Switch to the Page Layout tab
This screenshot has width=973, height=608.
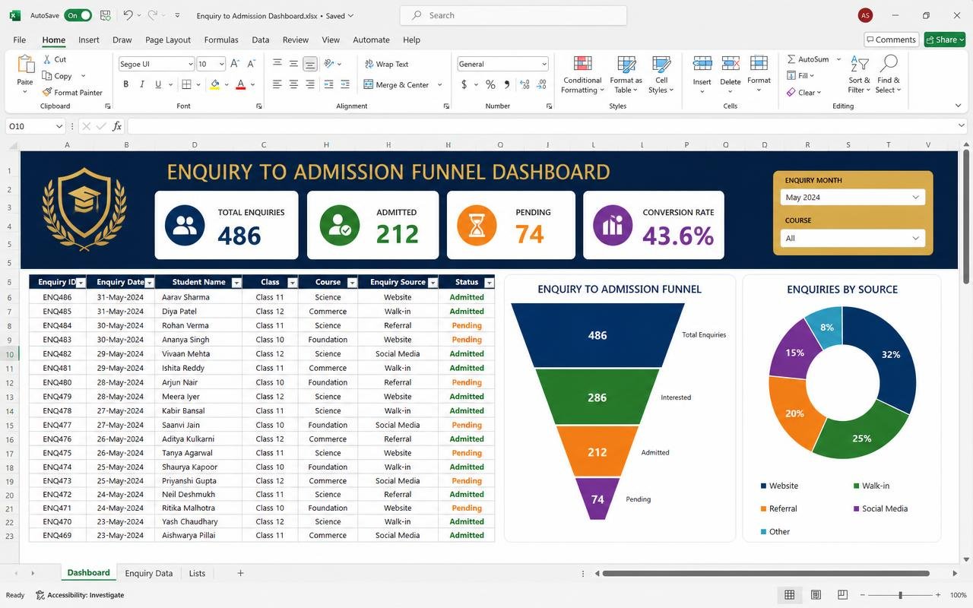tap(168, 40)
